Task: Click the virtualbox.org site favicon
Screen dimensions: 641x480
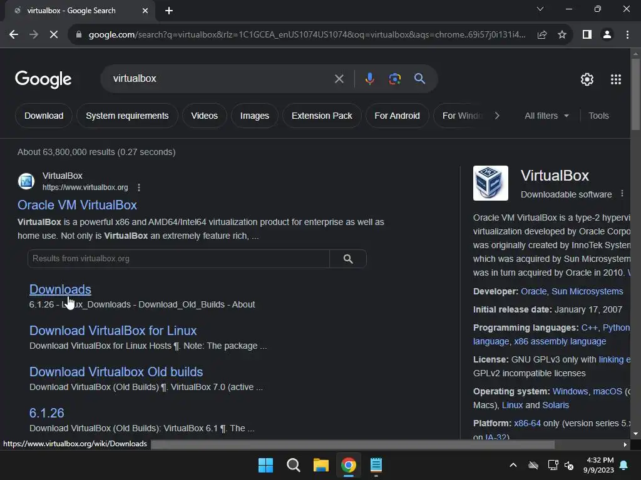Action: coord(26,181)
